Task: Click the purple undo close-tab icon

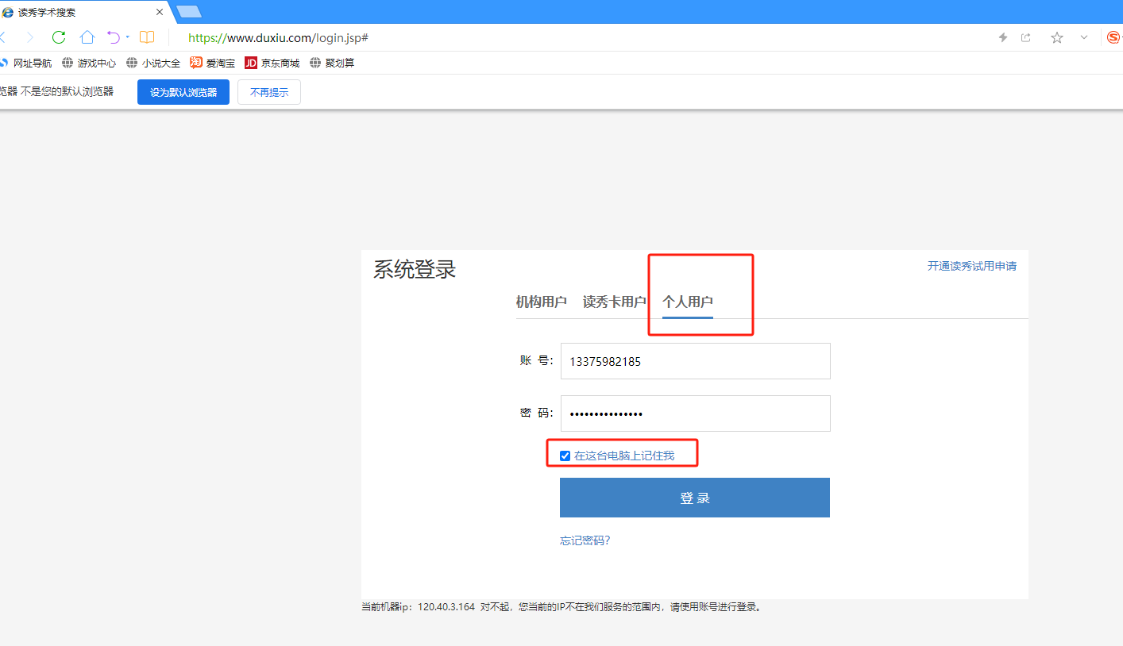Action: coord(114,37)
